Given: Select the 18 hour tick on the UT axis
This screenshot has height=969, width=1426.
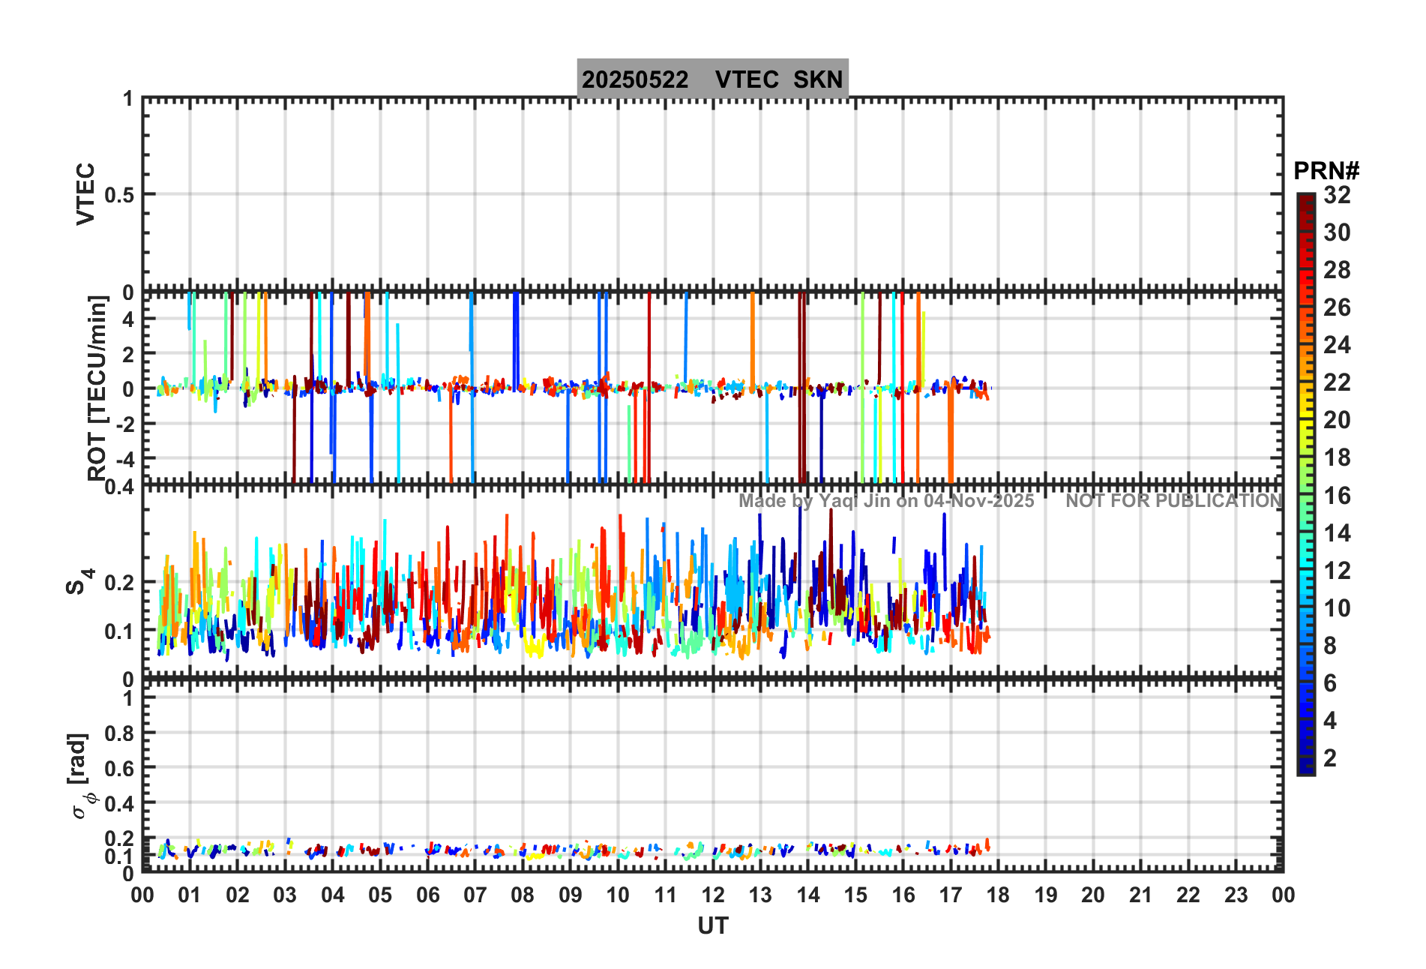Looking at the screenshot, I should [x=998, y=895].
